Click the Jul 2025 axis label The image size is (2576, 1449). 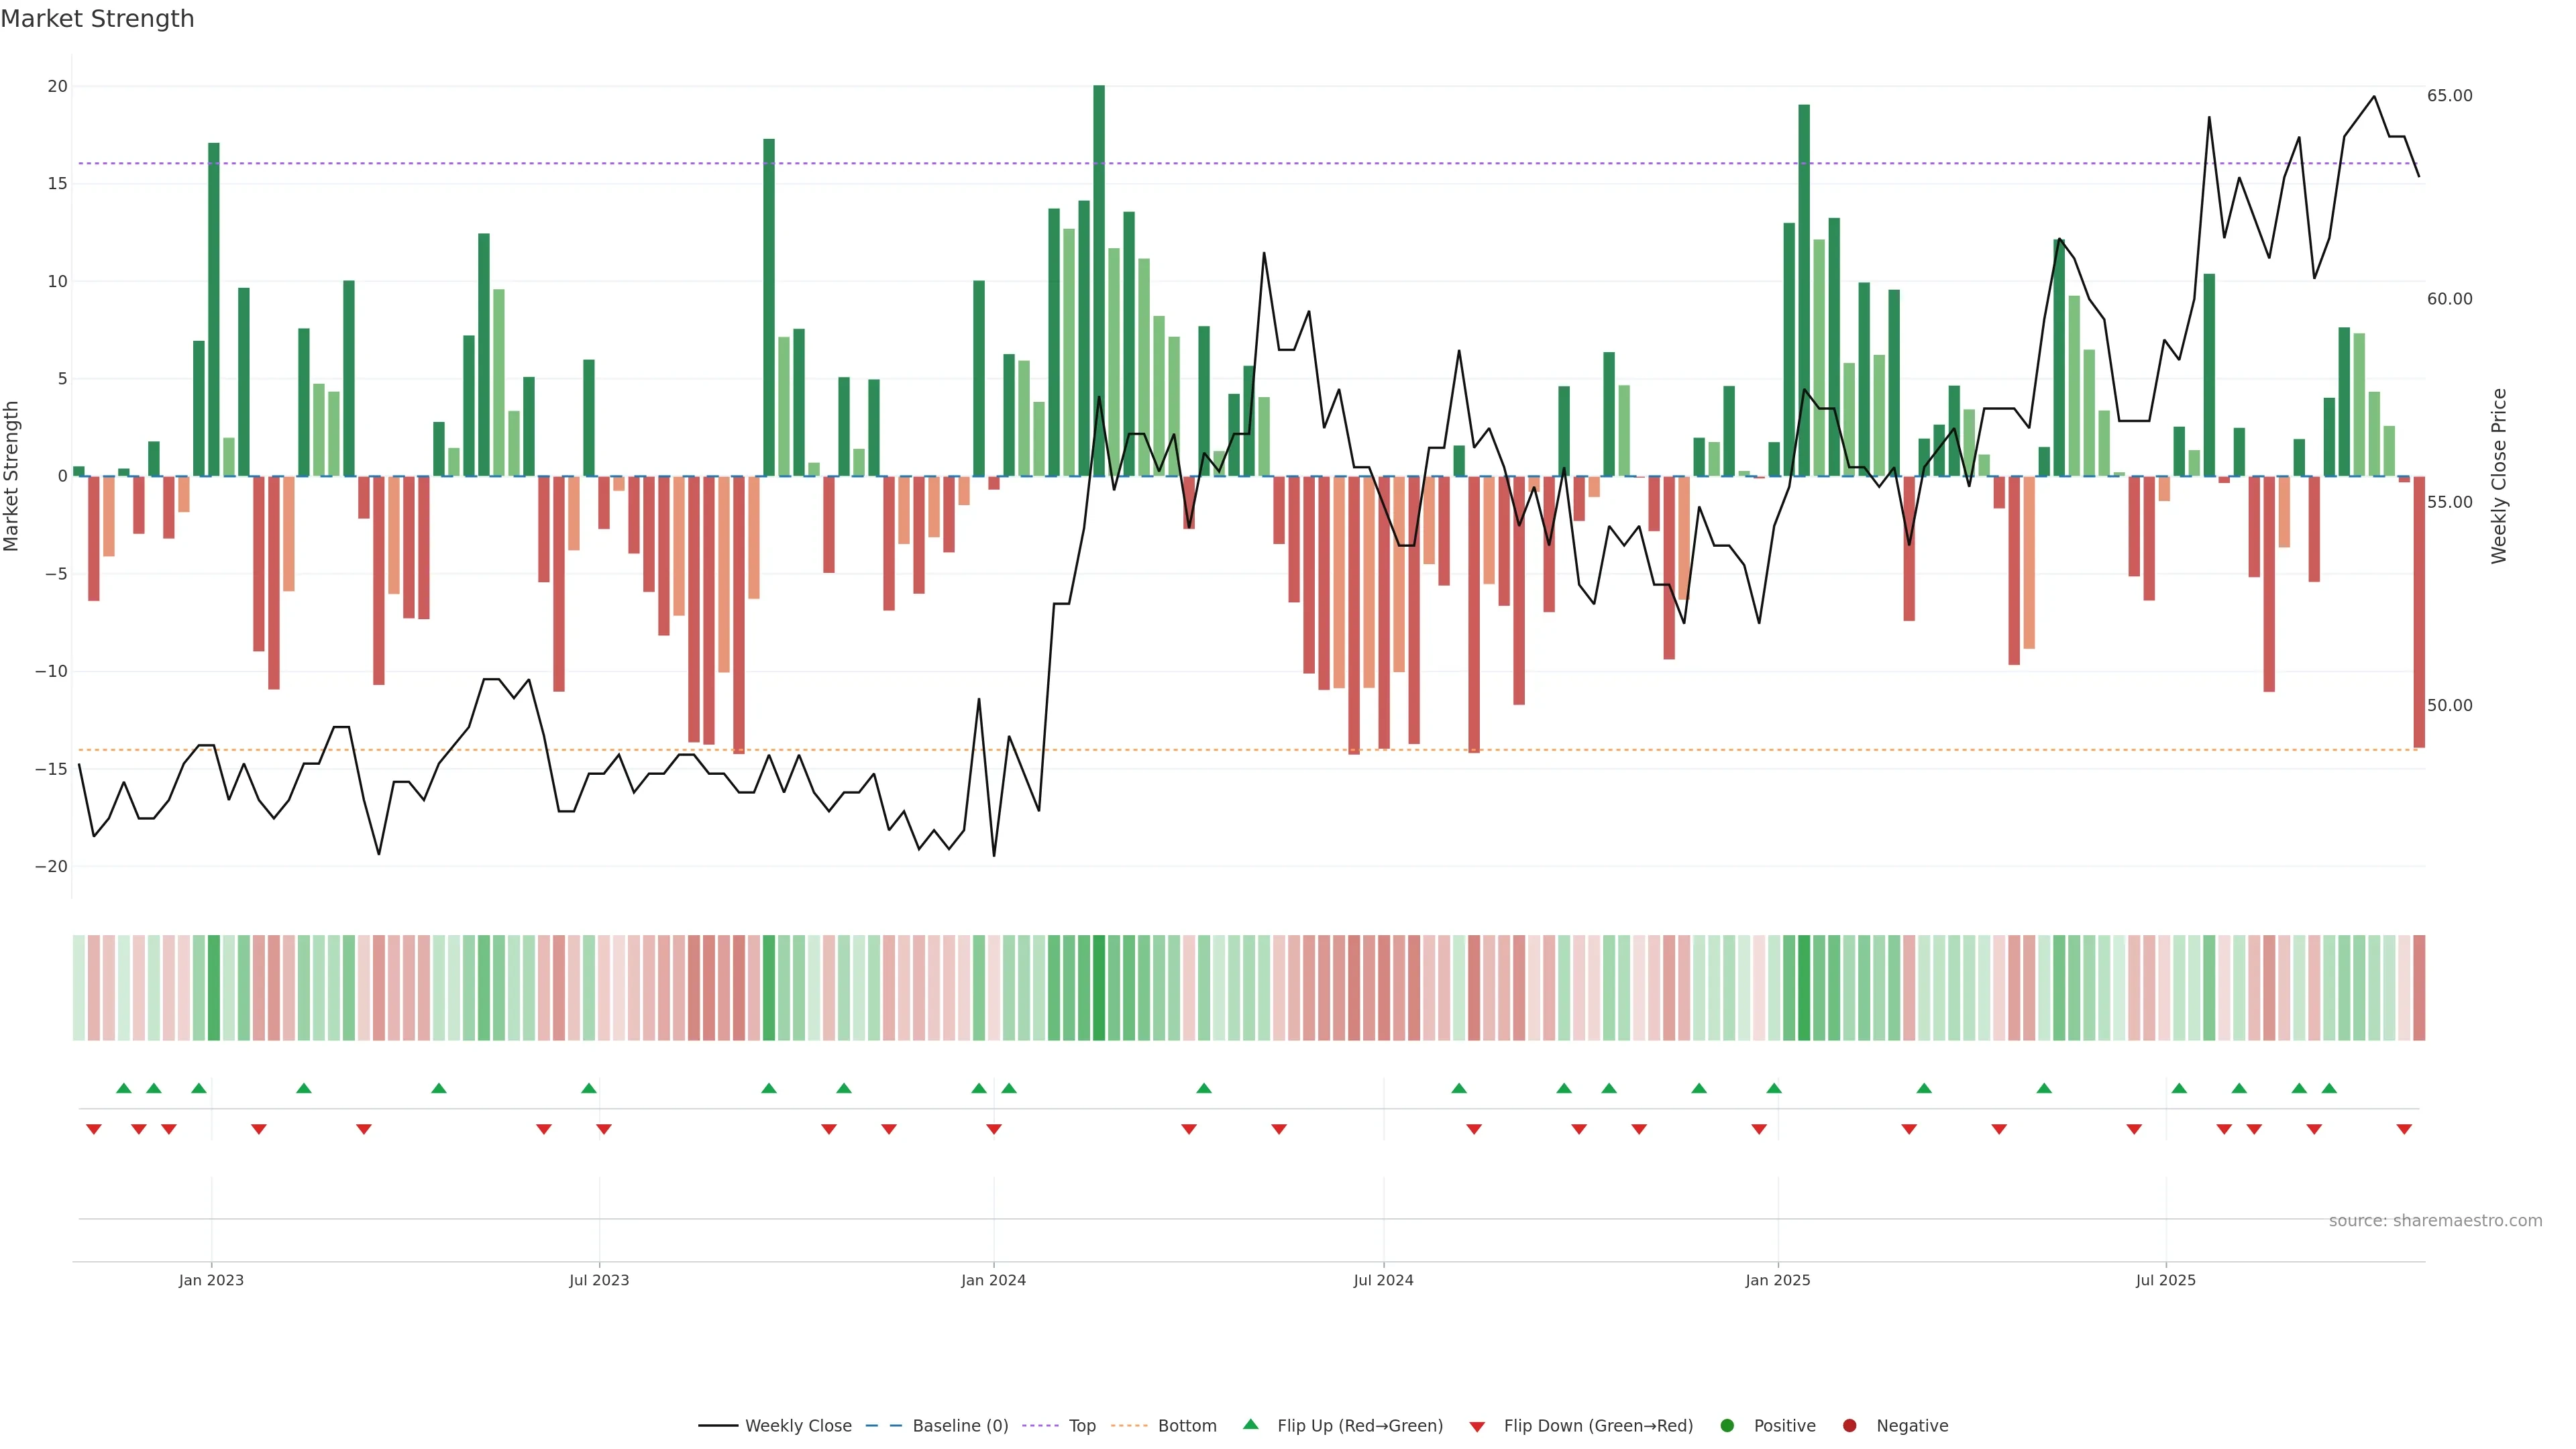[2165, 1280]
